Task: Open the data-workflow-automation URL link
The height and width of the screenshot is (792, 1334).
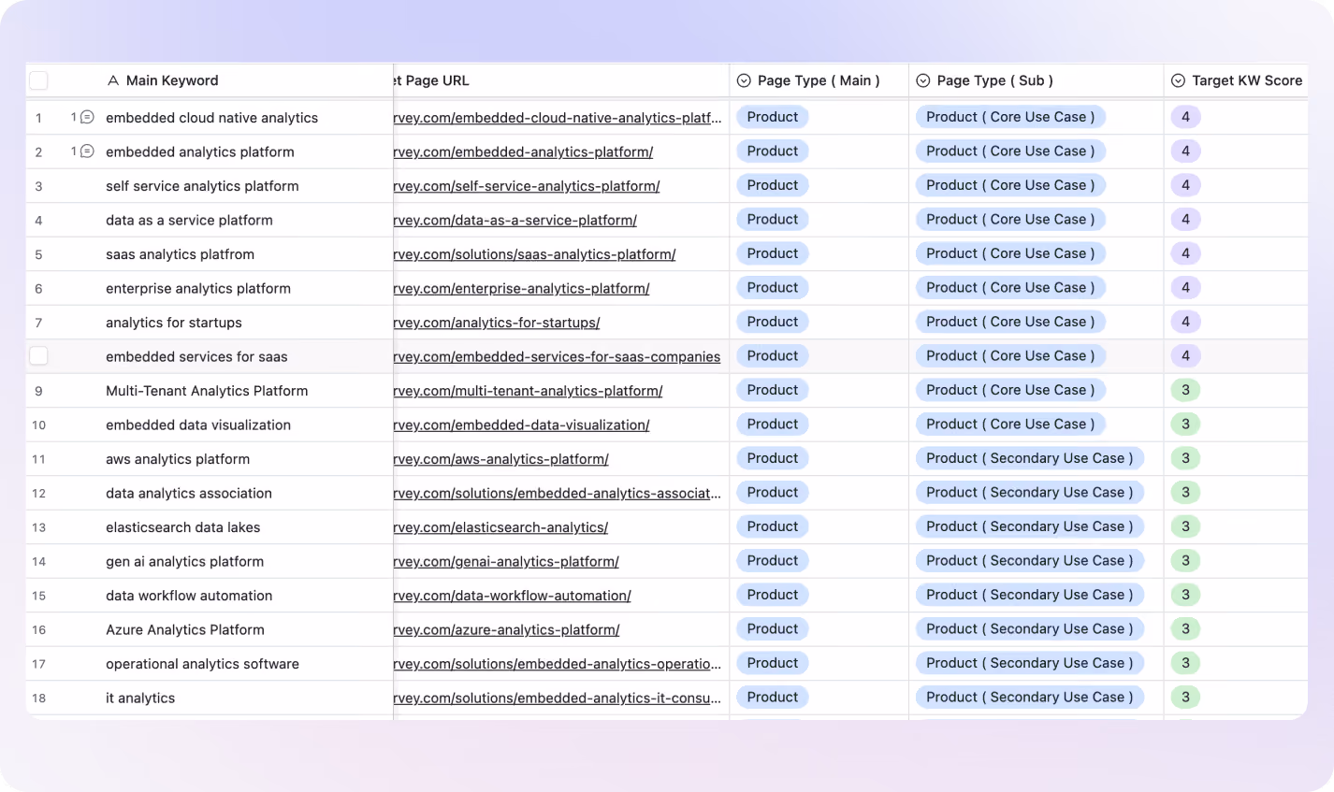Action: click(513, 596)
